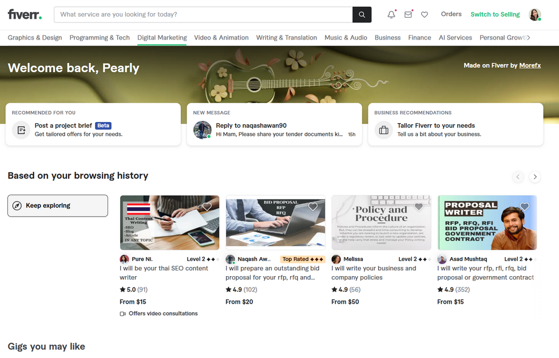Open the Music & Audio category
This screenshot has height=358, width=559.
(x=346, y=37)
